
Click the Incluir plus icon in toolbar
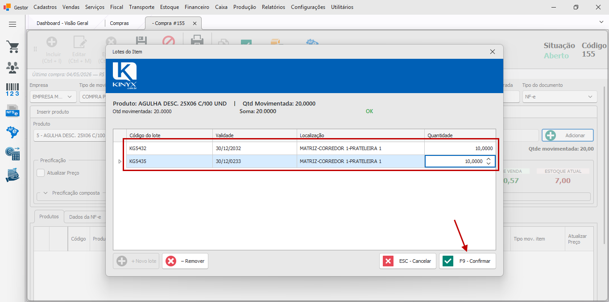click(52, 42)
